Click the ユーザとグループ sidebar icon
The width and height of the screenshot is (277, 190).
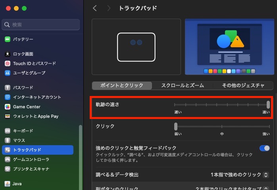(x=7, y=73)
